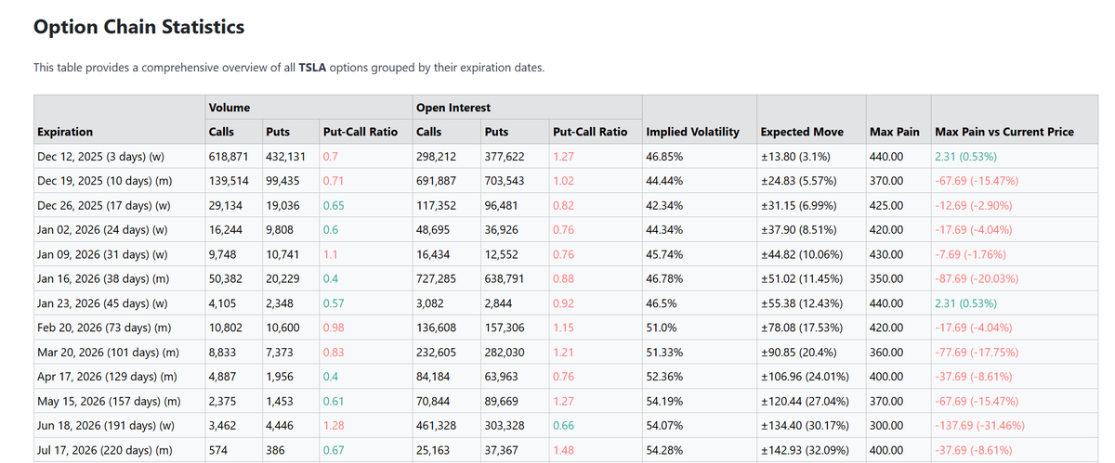
Task: Select the Jan 16, 2026 (38 days) expiration
Action: click(104, 278)
